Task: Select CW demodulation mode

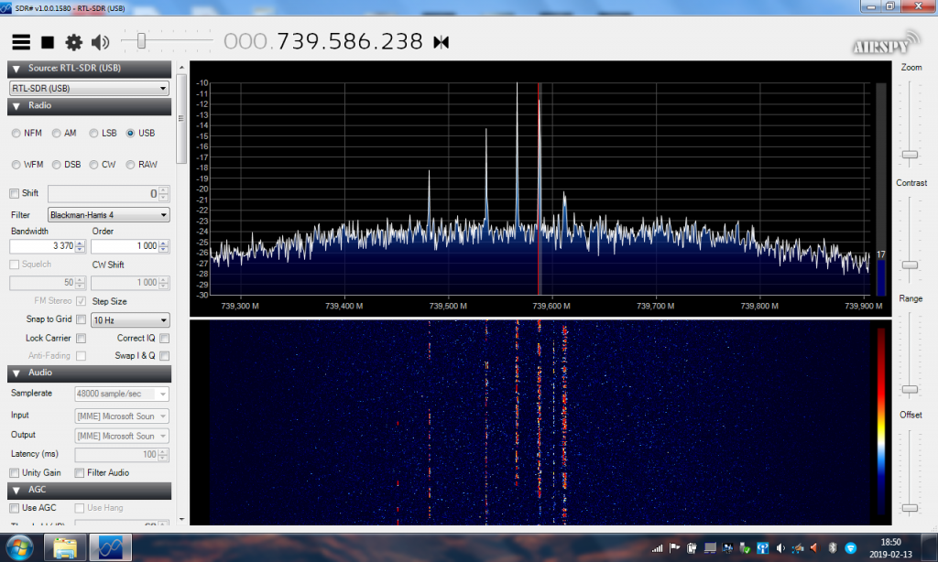Action: pyautogui.click(x=94, y=165)
